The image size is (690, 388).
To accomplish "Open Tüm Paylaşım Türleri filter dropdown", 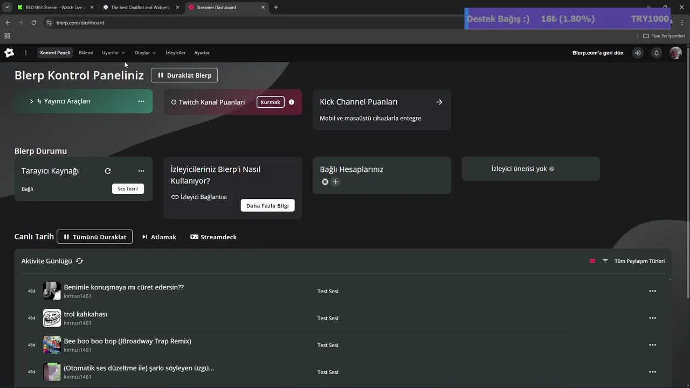I will pyautogui.click(x=639, y=261).
